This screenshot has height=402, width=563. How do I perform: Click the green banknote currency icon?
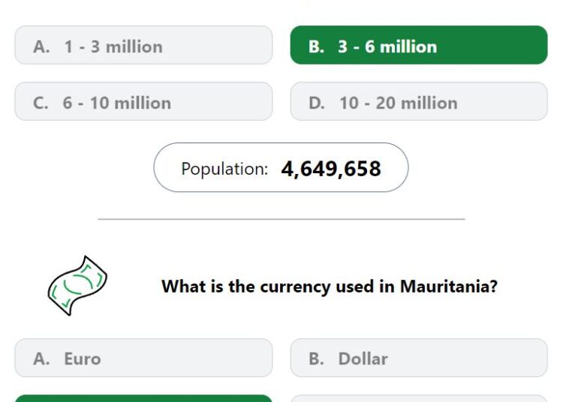pyautogui.click(x=77, y=286)
